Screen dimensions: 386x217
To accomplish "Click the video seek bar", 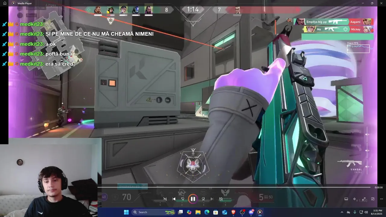I will (234, 187).
